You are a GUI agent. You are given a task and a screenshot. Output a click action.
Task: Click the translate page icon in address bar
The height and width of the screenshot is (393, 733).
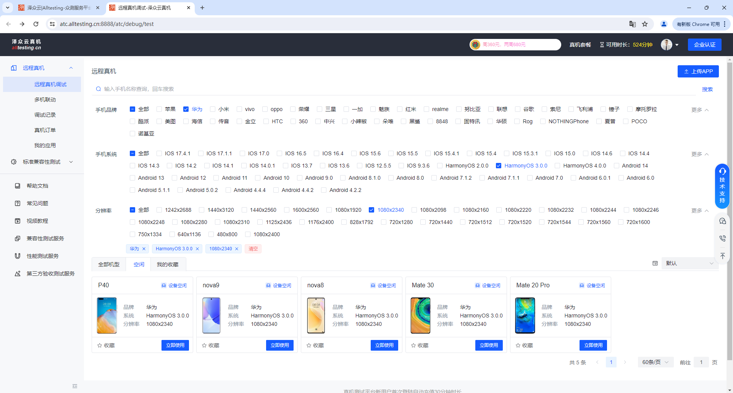pyautogui.click(x=632, y=24)
